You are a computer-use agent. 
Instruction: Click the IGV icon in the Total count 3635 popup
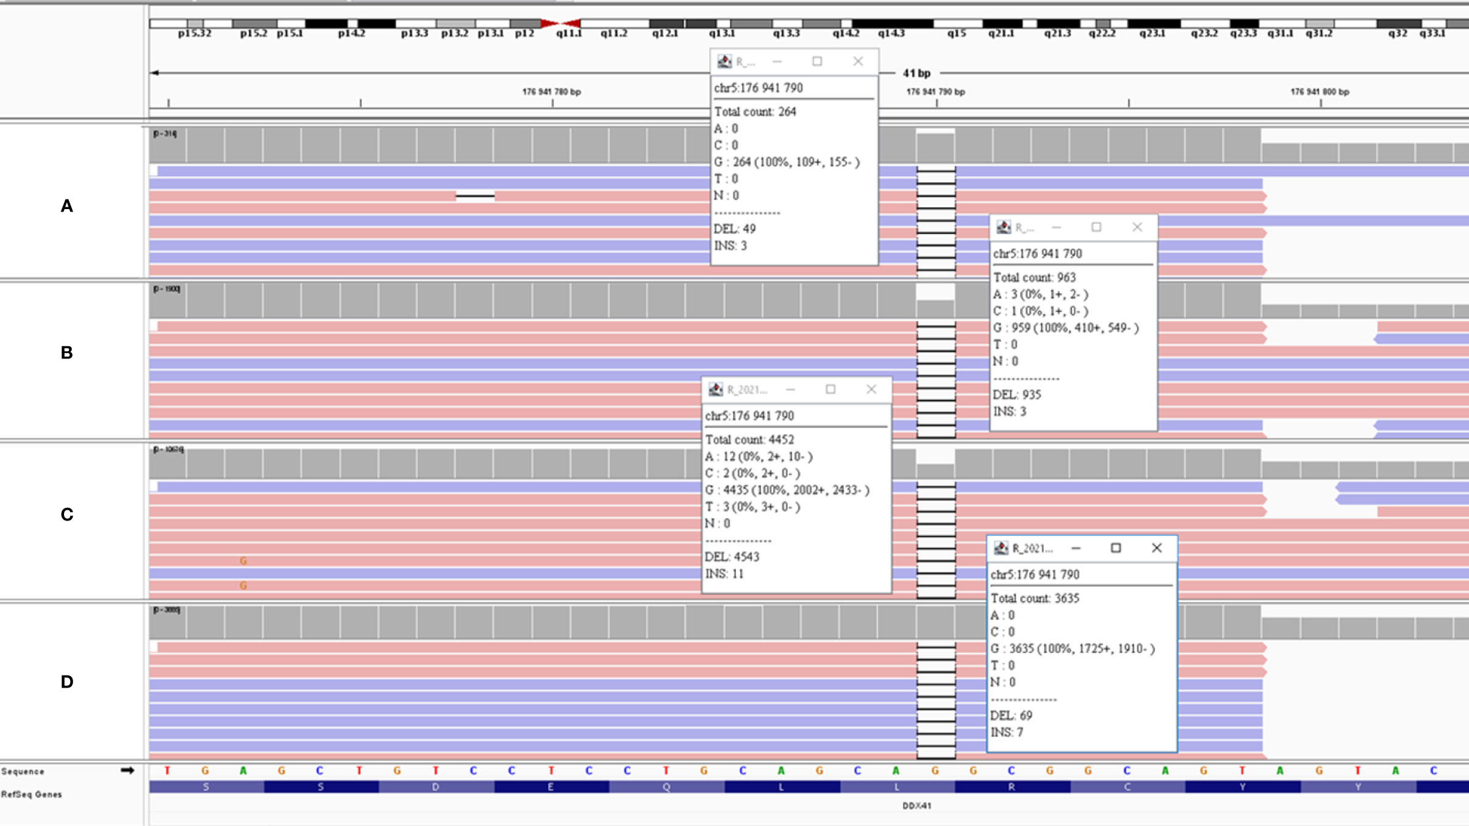(x=1001, y=548)
